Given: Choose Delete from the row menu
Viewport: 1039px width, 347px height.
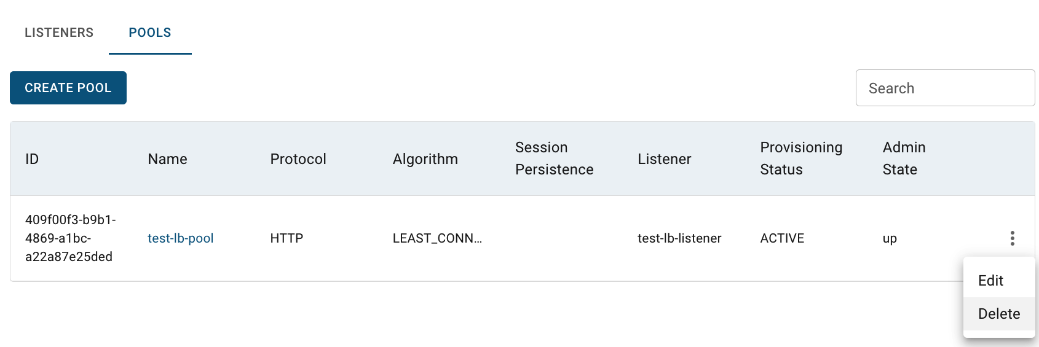Looking at the screenshot, I should [999, 314].
